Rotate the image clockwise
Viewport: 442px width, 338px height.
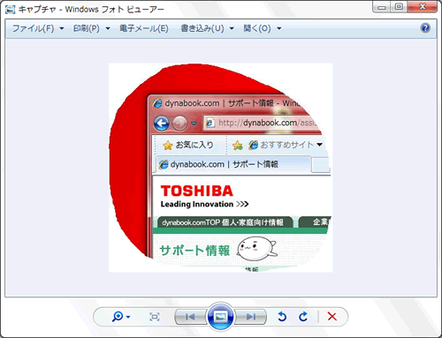pos(303,317)
